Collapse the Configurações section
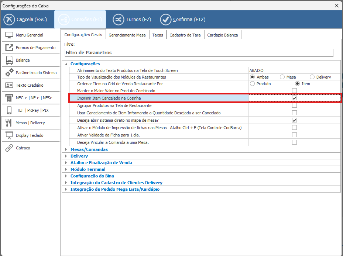 click(66, 64)
